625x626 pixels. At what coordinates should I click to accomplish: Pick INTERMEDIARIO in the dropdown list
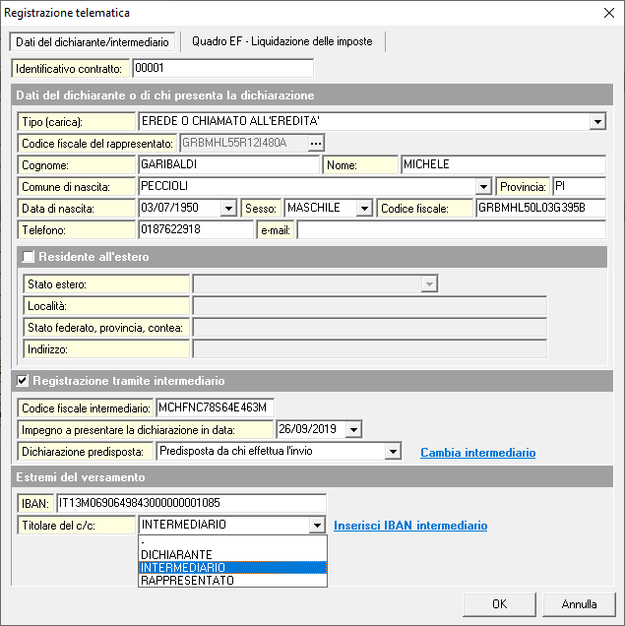pos(182,568)
